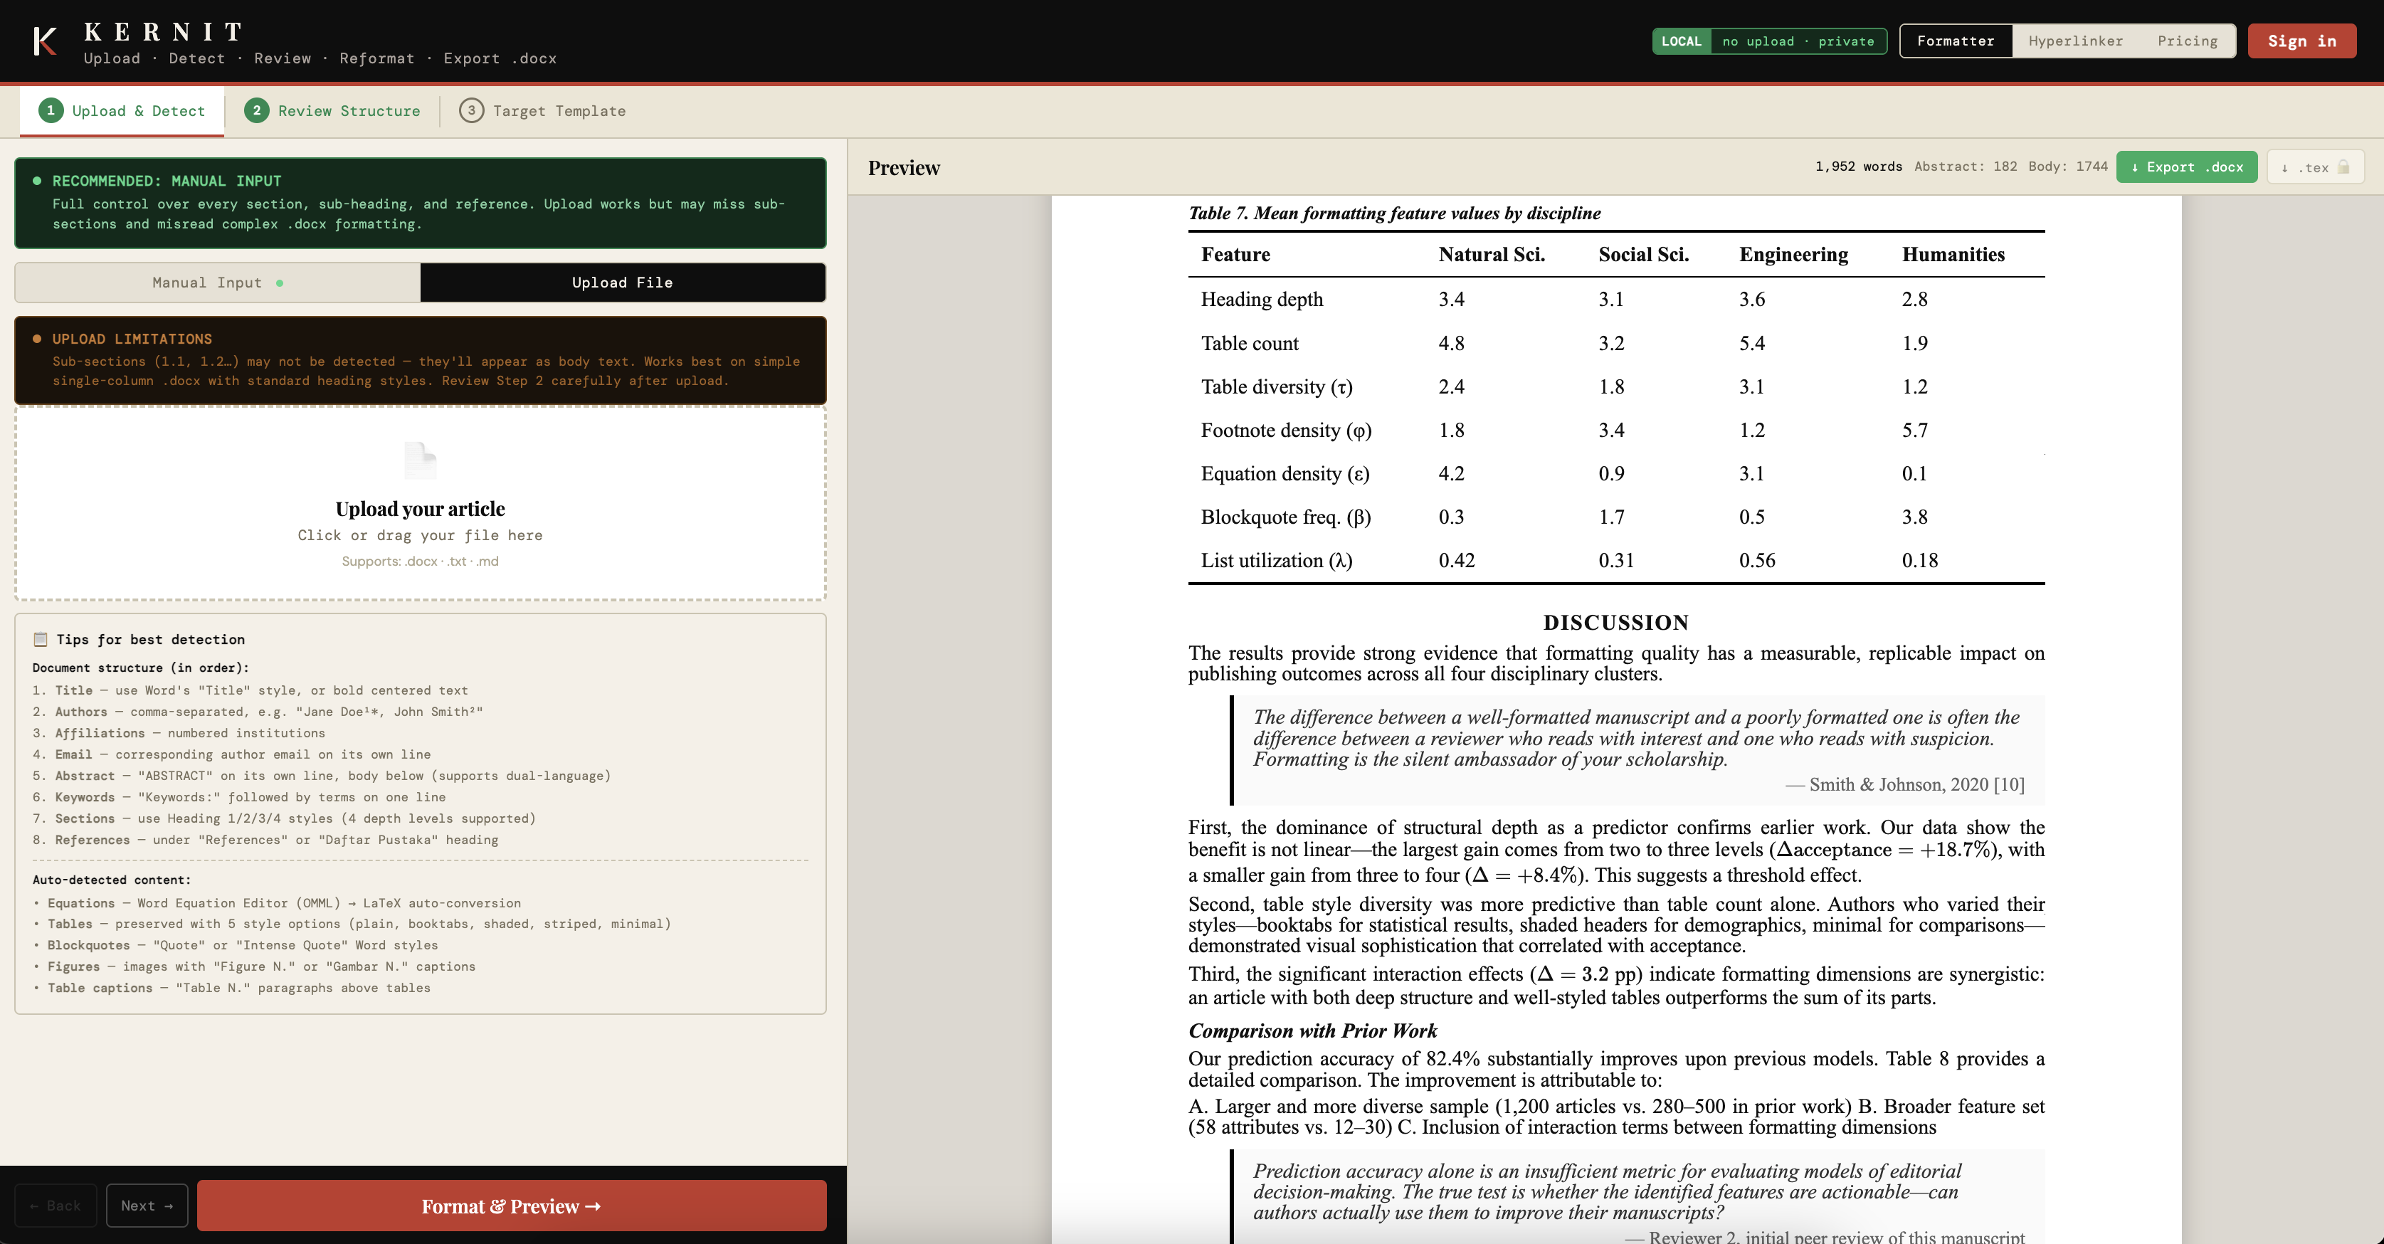Viewport: 2384px width, 1244px height.
Task: Open the Hyperlinker view
Action: [2075, 42]
